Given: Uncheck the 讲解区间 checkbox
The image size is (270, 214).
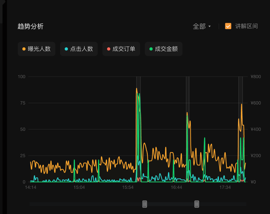Looking at the screenshot, I should (228, 26).
